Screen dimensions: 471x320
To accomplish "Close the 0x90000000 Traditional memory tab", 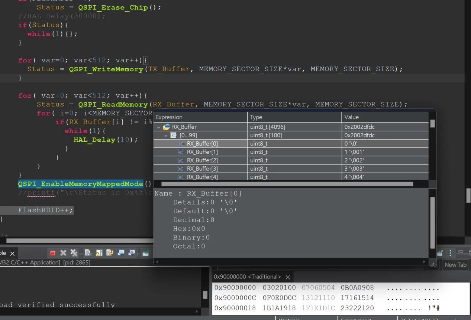I will click(x=288, y=277).
